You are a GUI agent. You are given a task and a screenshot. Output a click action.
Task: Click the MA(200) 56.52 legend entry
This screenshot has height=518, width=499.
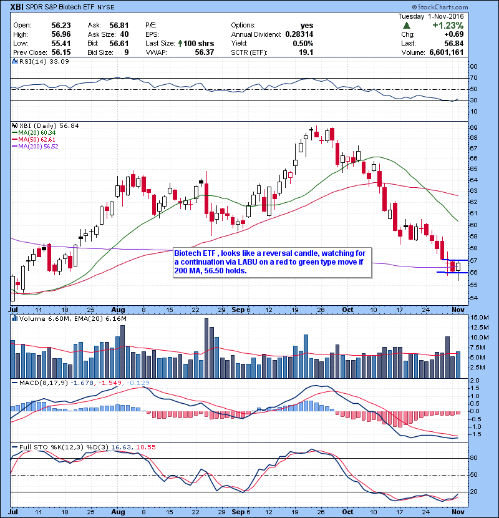coord(35,146)
